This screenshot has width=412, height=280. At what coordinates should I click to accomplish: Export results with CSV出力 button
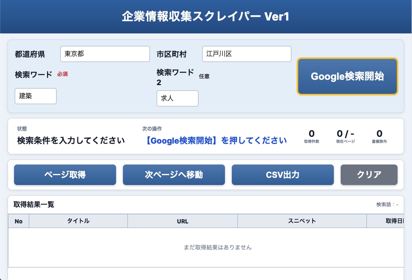(x=283, y=175)
